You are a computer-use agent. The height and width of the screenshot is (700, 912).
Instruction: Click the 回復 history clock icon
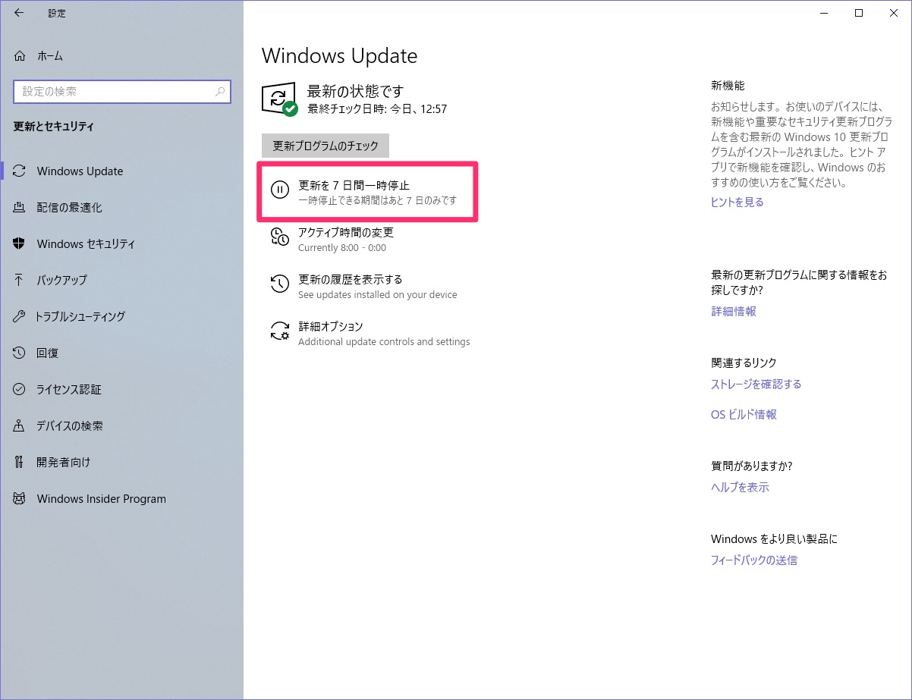(20, 353)
